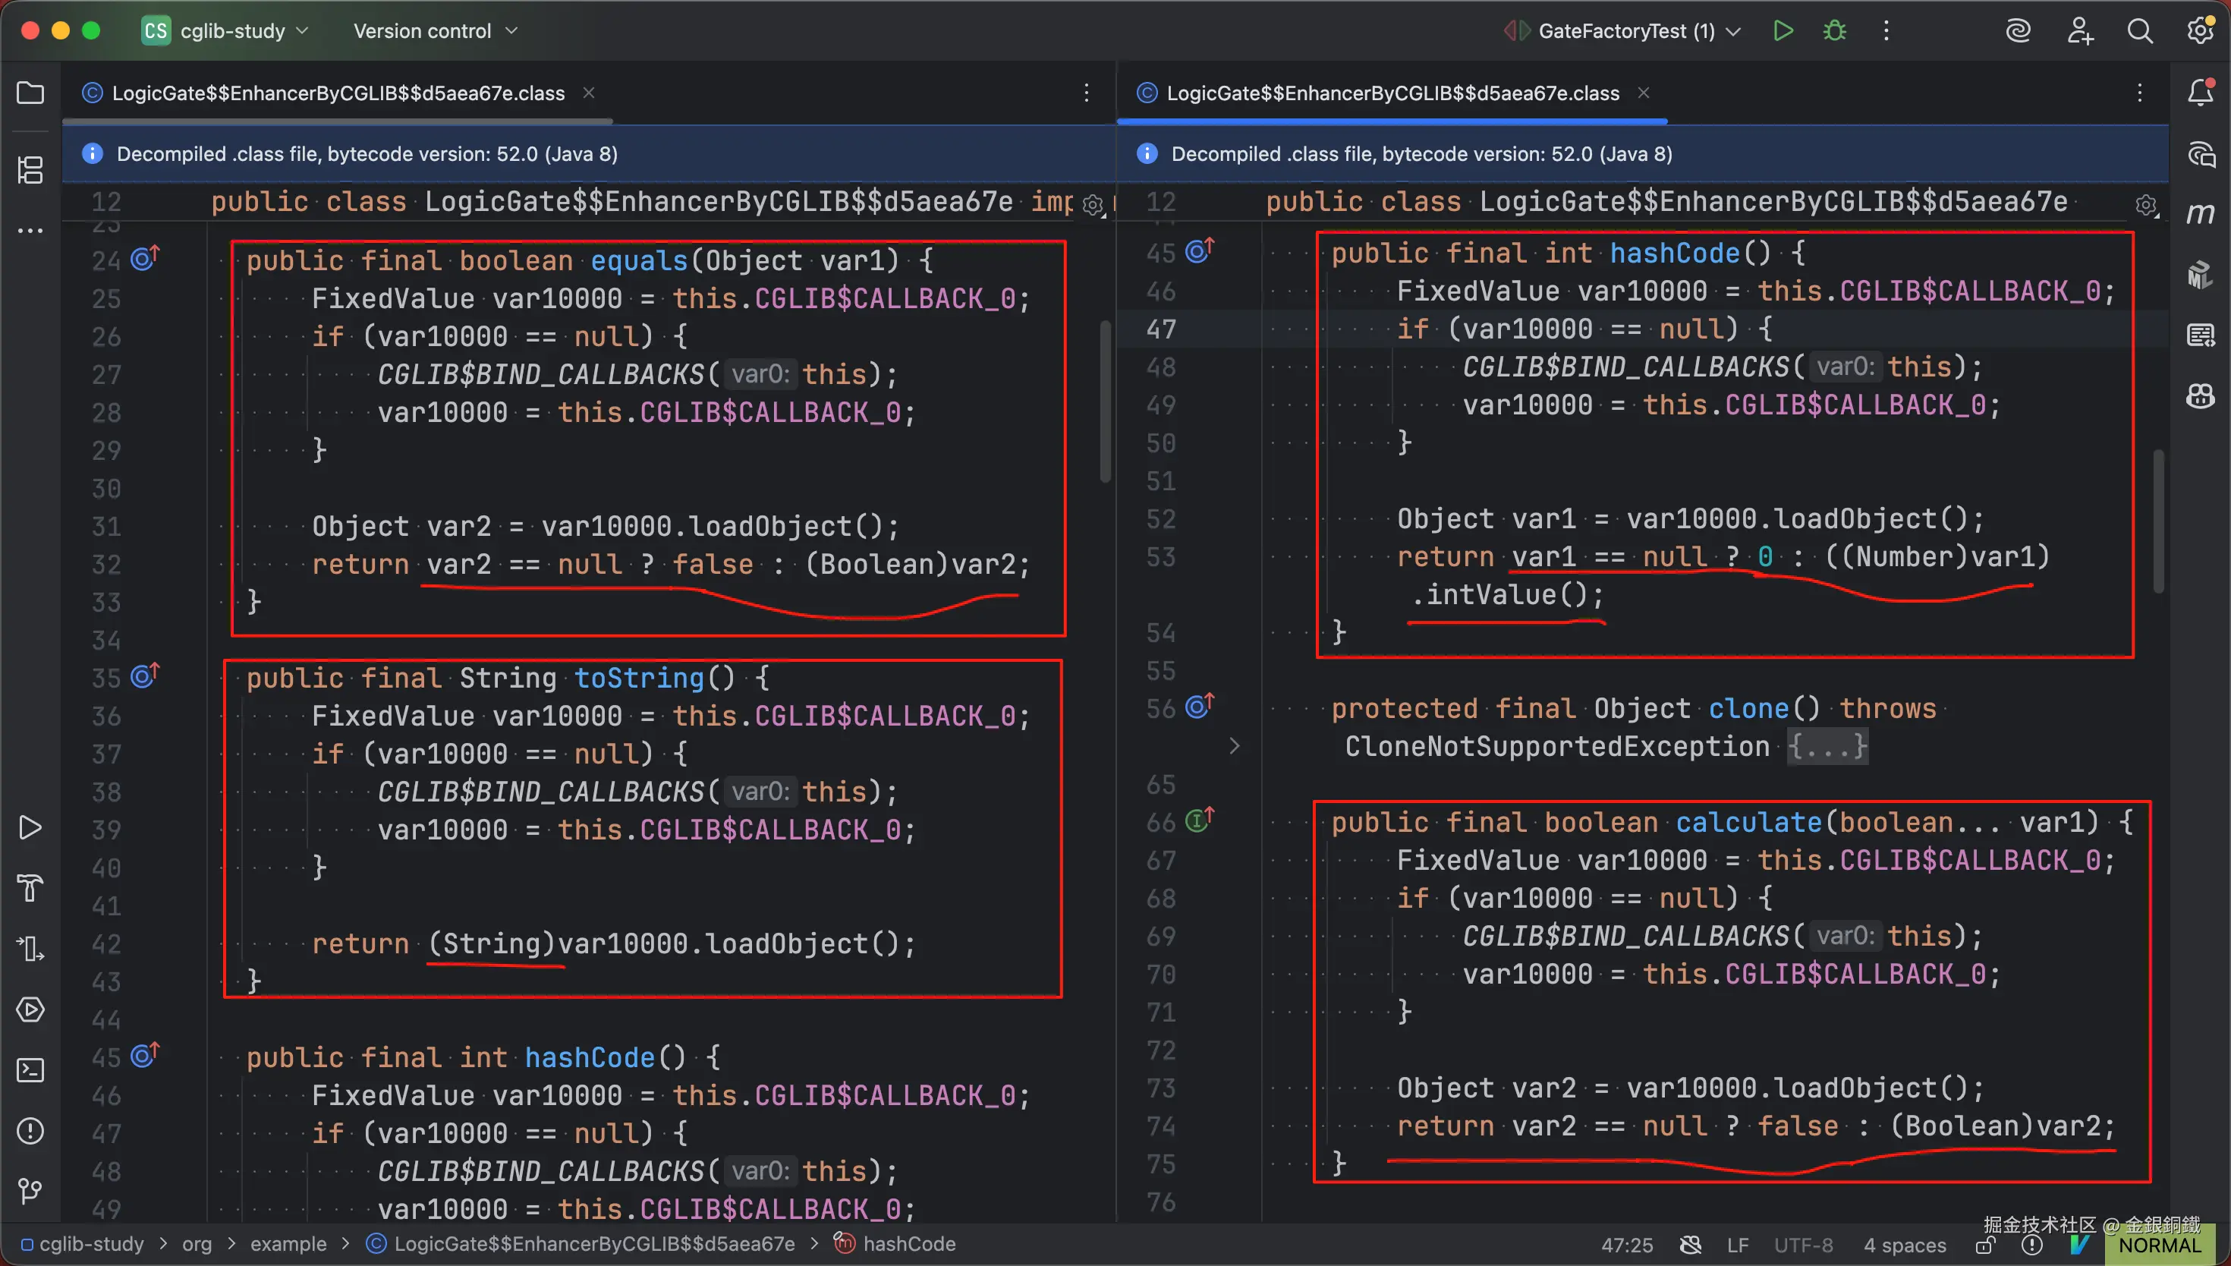The image size is (2231, 1266).
Task: Open the Terminal tool window
Action: click(x=30, y=1070)
